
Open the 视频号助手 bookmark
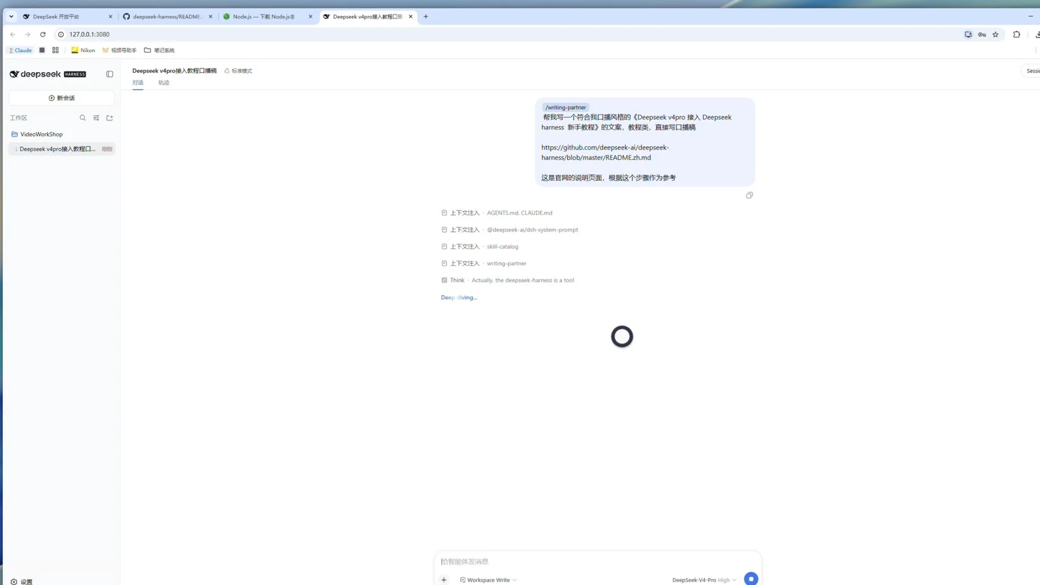pos(120,50)
